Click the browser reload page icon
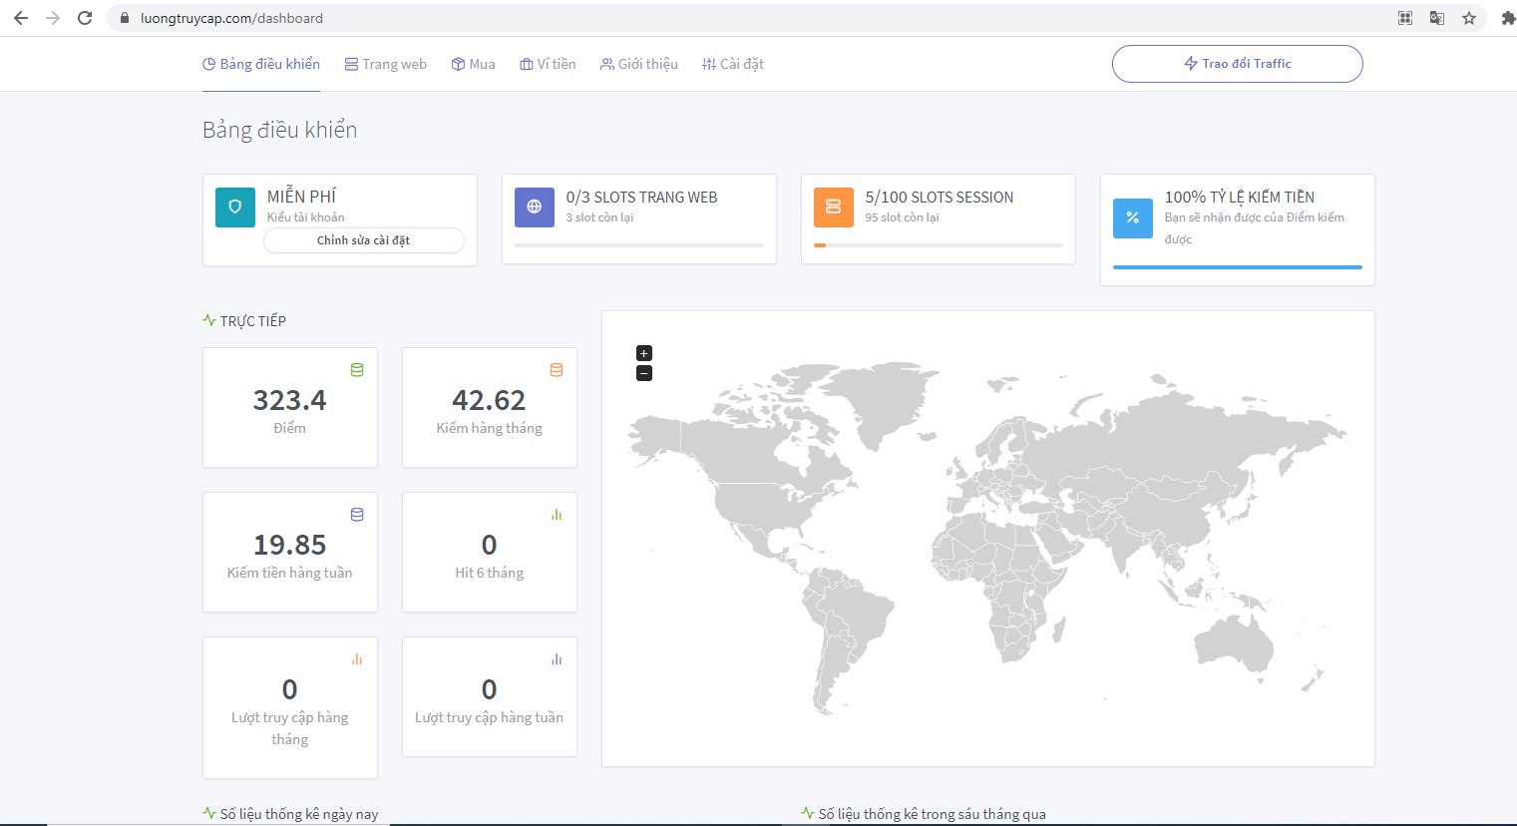Screen dimensions: 1517x826 click(85, 18)
